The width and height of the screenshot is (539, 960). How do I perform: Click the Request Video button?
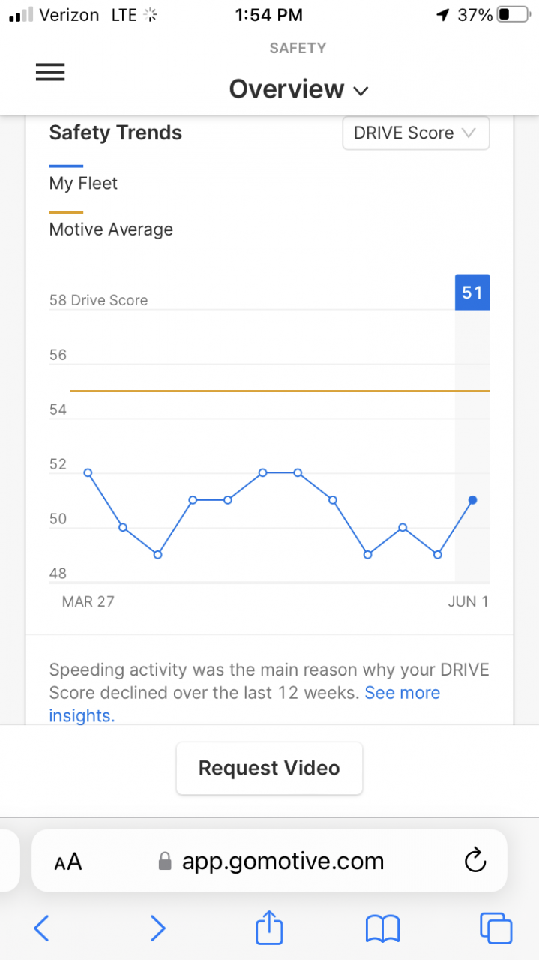pos(269,768)
